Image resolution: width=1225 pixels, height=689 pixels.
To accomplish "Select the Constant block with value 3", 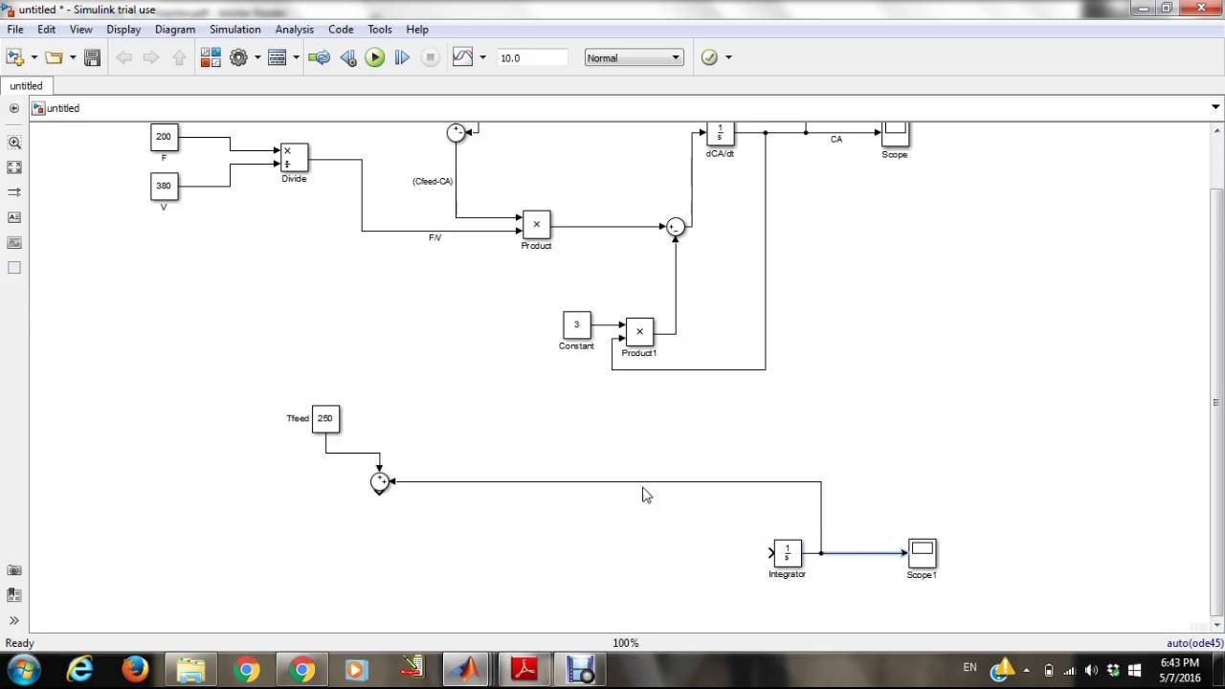I will coord(576,325).
